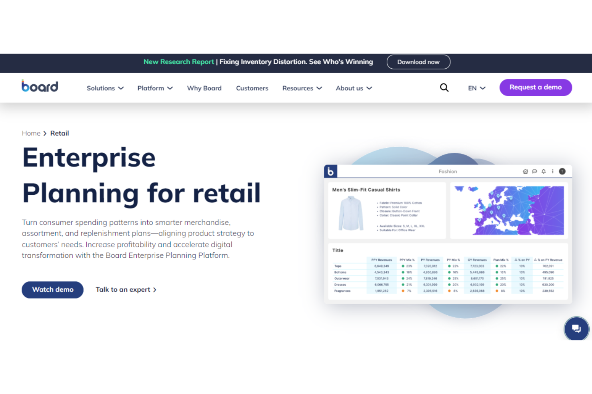
Task: Click the home icon in Fashion dashboard
Action: [525, 171]
